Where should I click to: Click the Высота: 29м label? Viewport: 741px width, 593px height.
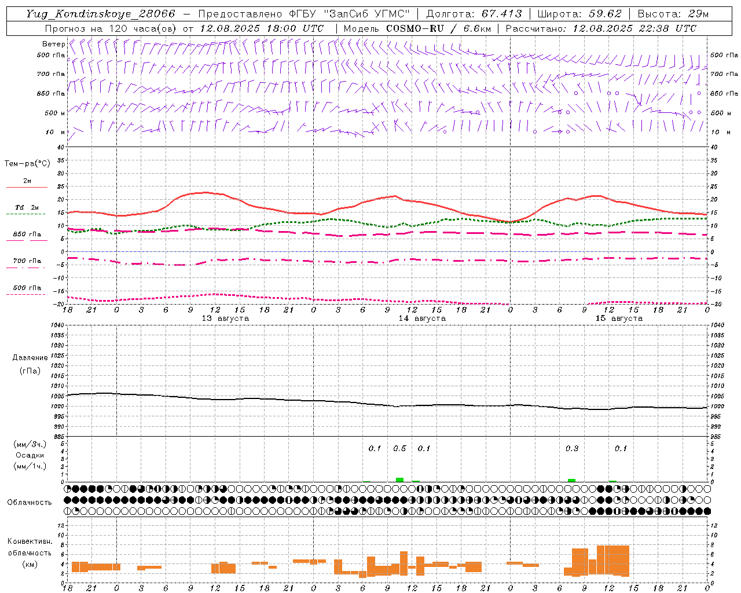tap(673, 14)
